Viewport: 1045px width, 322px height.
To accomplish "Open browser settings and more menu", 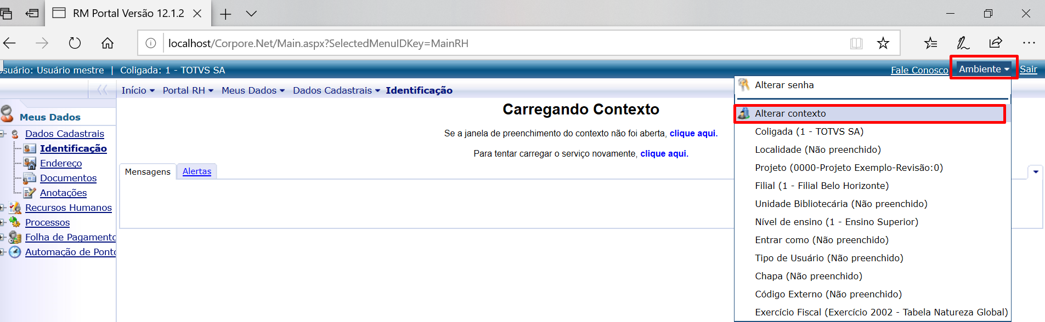I will 1029,43.
